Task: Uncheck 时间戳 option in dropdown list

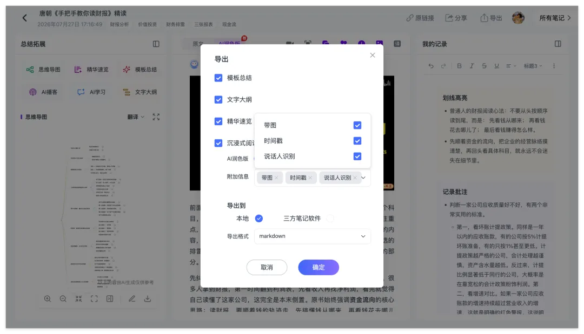Action: click(x=357, y=141)
